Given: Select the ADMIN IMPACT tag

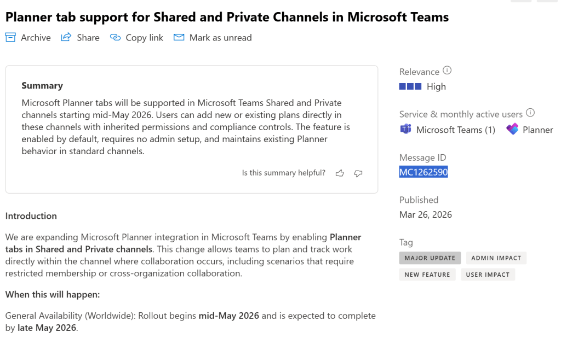Looking at the screenshot, I should [496, 258].
